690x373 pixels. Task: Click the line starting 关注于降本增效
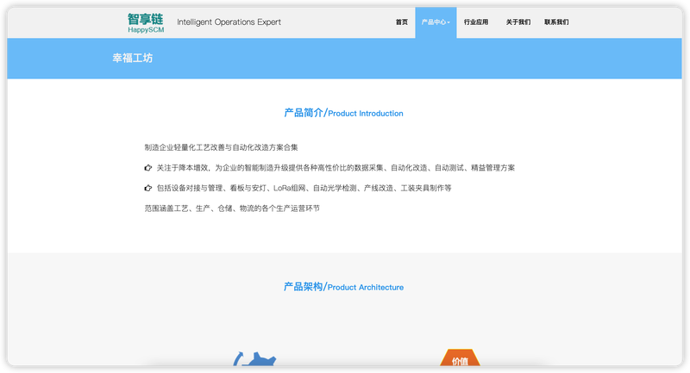coord(336,167)
